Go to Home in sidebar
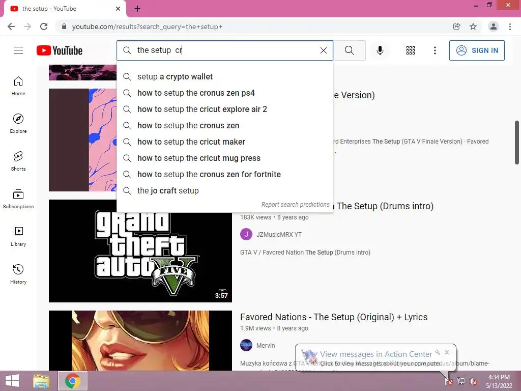This screenshot has width=521, height=391. 18,86
